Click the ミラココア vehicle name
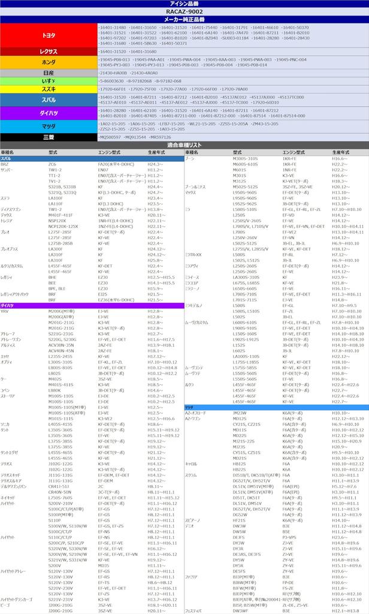Screen dimensions: 369x614 [x=191, y=283]
